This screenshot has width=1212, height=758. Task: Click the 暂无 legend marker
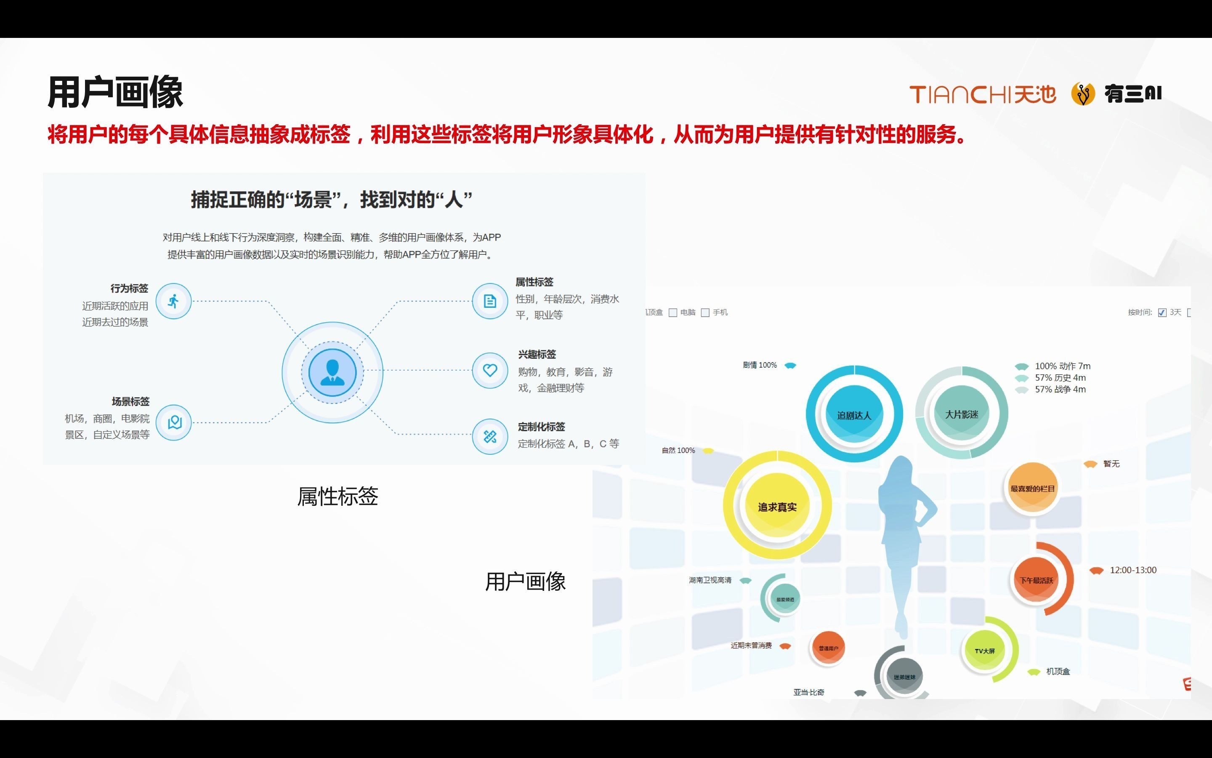[1090, 464]
